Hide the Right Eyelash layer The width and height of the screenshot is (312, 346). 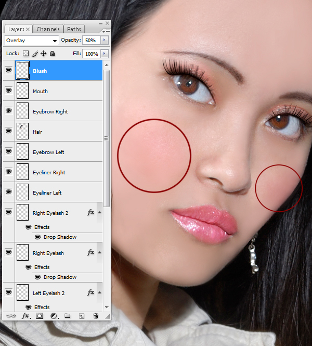pos(9,252)
